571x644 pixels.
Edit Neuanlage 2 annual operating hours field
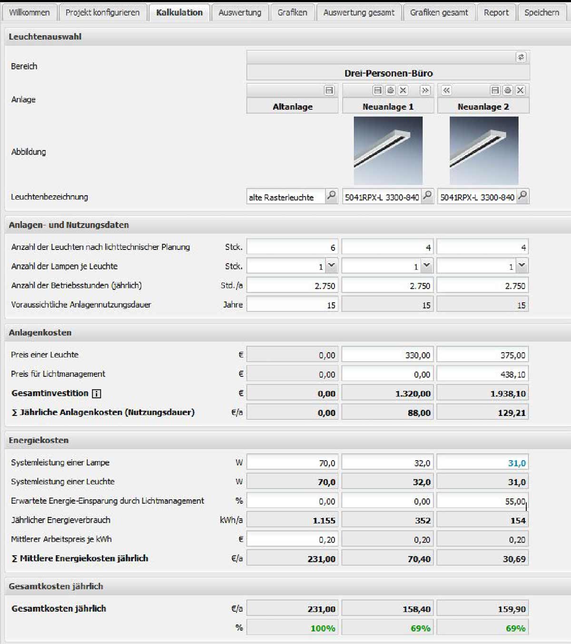[482, 286]
